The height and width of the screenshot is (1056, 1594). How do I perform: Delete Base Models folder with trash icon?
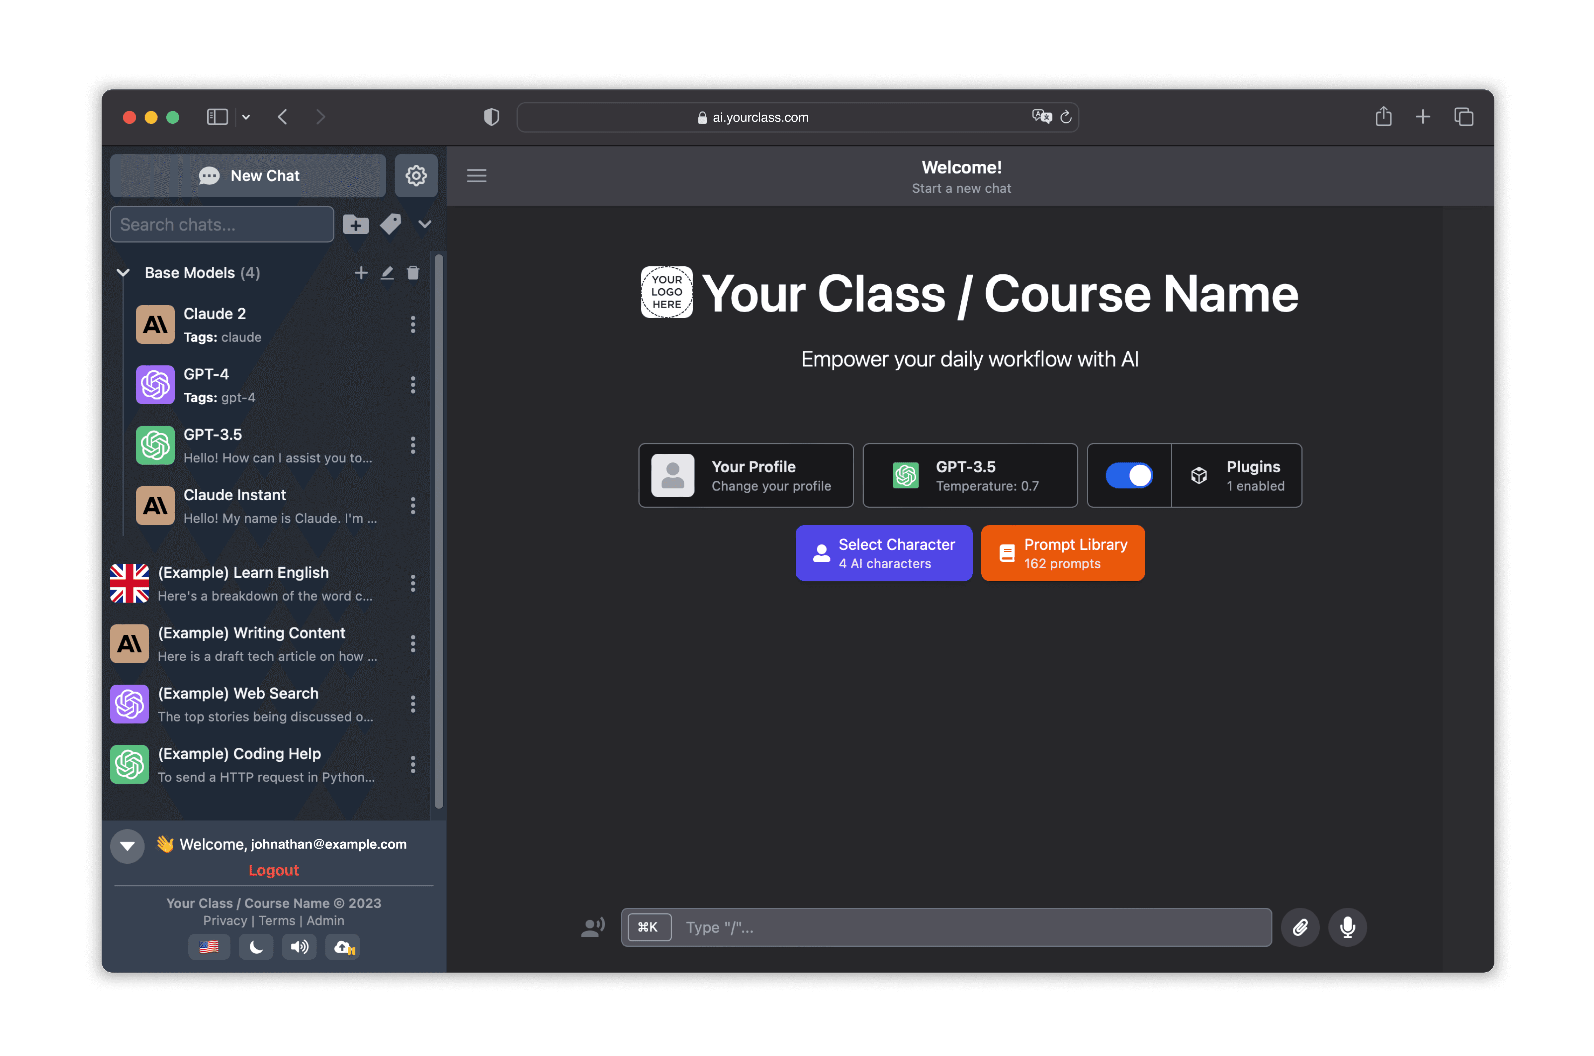pos(413,273)
